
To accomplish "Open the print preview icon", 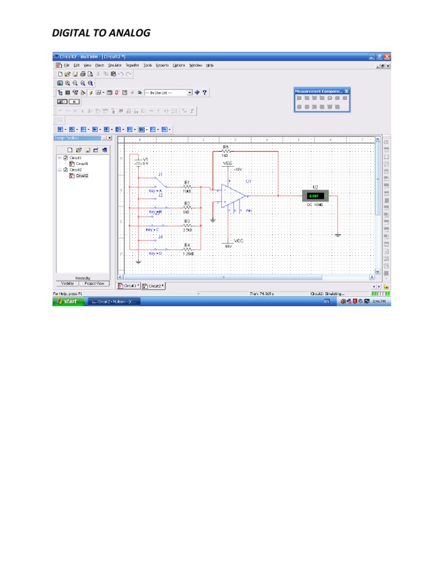I will pyautogui.click(x=90, y=74).
